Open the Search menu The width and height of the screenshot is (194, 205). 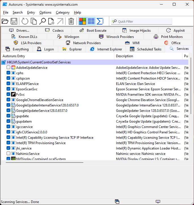(18, 12)
